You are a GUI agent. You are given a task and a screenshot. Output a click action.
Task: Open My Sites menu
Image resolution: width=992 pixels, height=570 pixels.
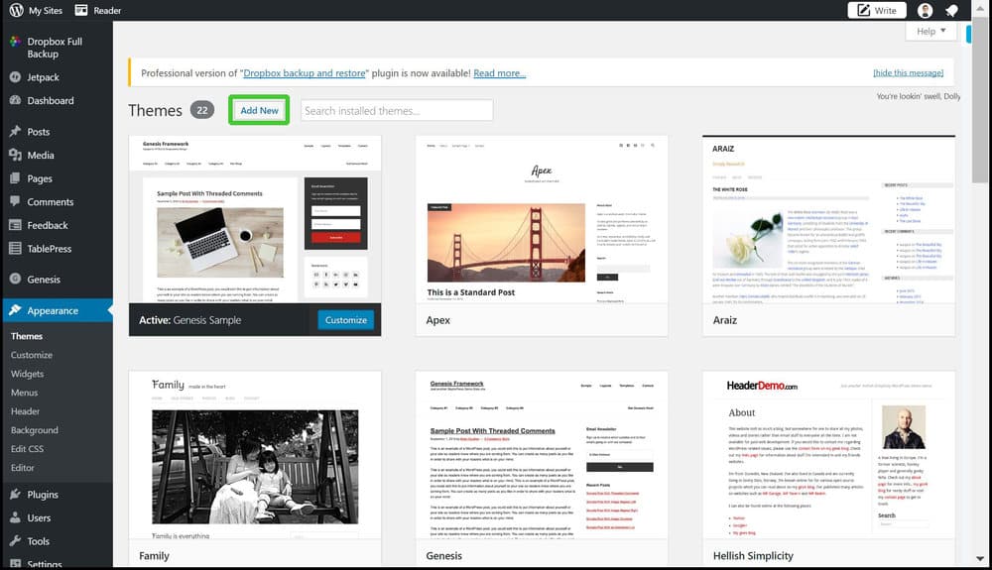[x=46, y=10]
